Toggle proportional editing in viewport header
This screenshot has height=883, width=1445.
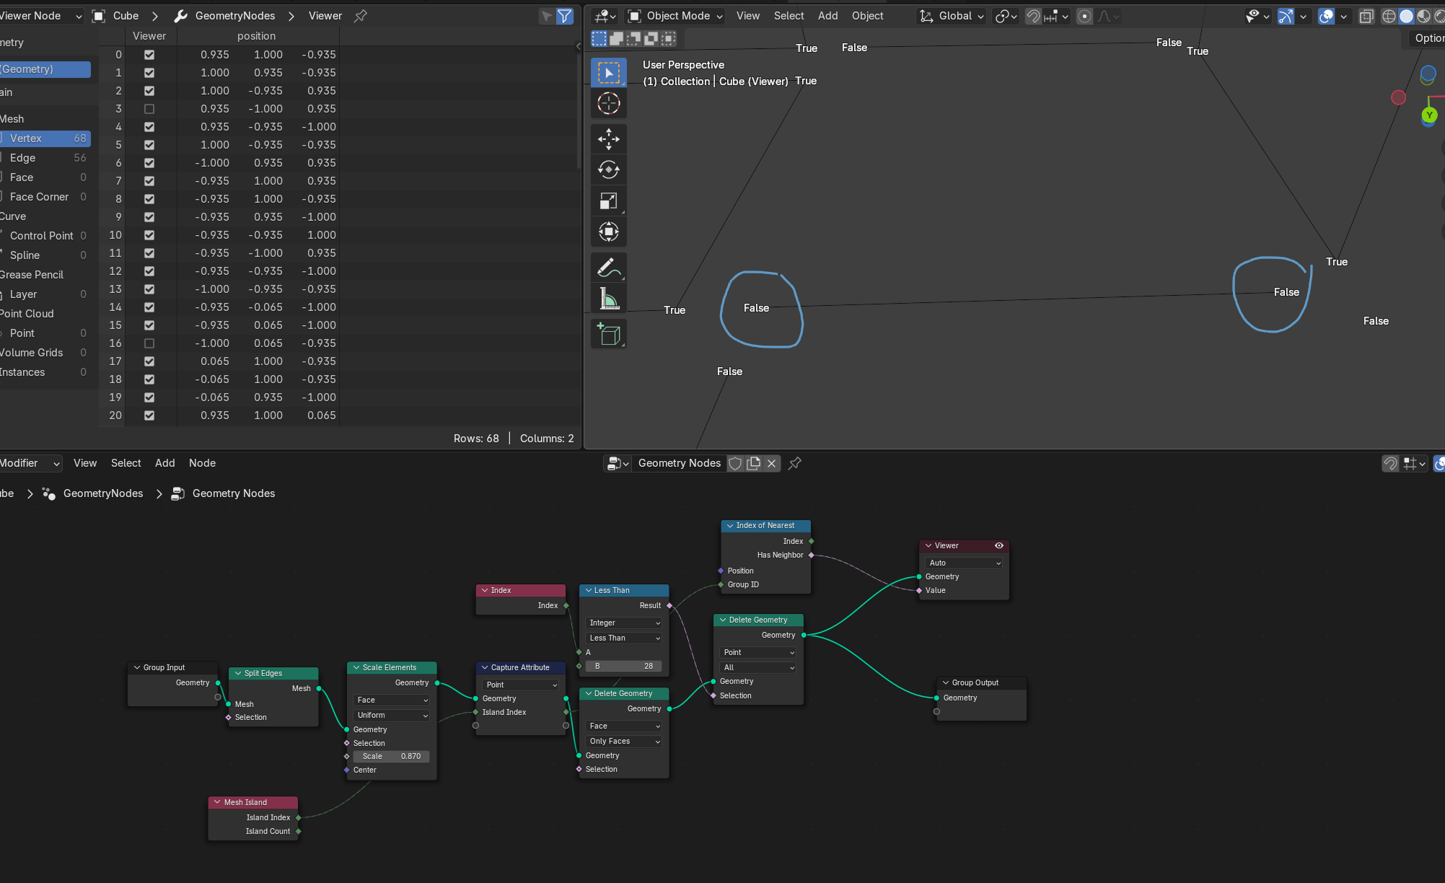1084,16
